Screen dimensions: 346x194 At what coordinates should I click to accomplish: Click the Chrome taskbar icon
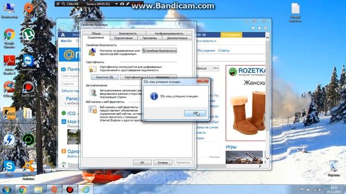click(23, 189)
